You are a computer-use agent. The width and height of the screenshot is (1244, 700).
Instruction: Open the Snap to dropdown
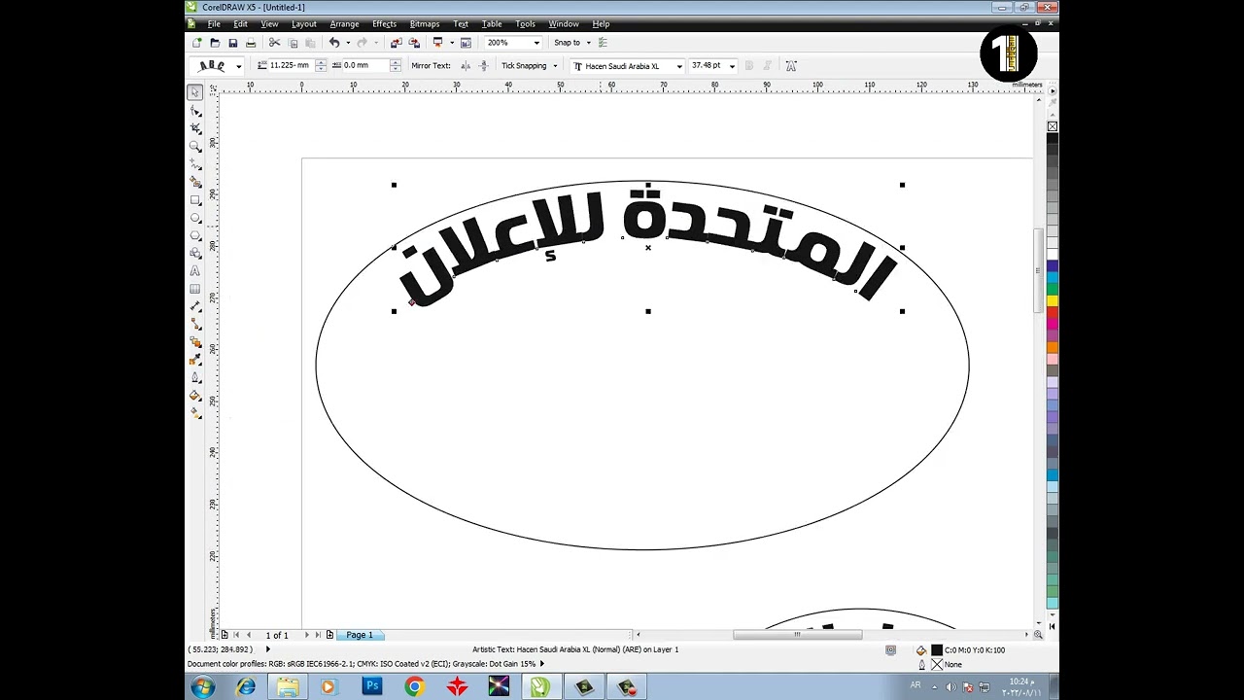[x=588, y=43]
